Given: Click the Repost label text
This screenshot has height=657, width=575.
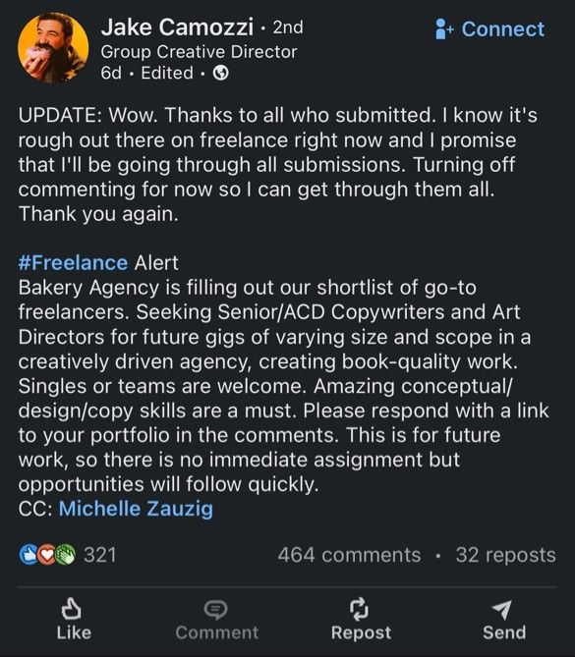Looking at the screenshot, I should click(361, 633).
